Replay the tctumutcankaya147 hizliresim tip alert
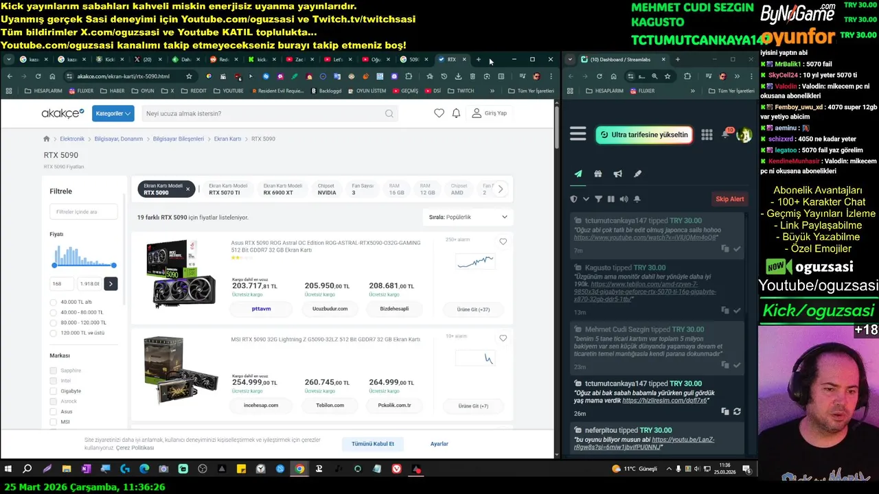 737,412
